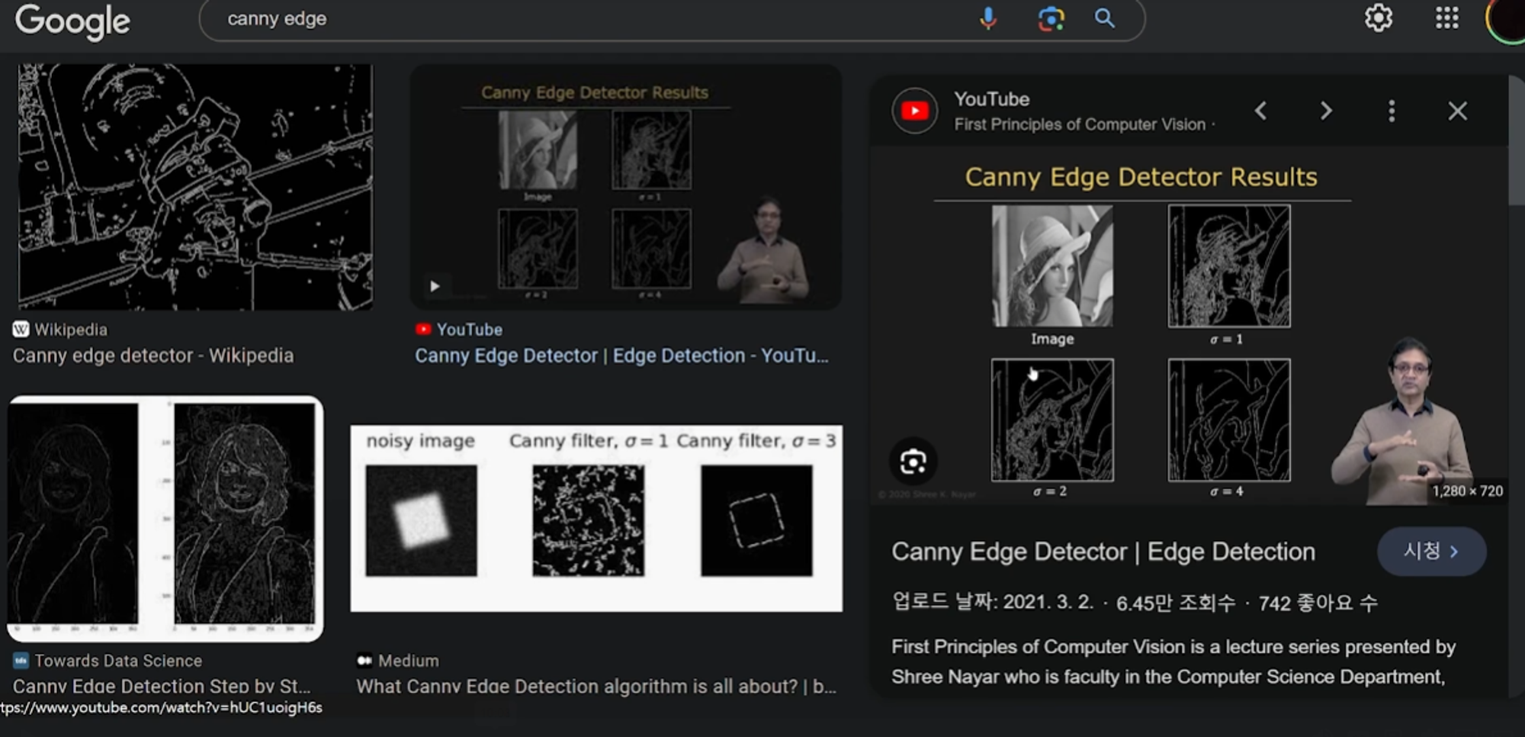Click the magnifier search button
The width and height of the screenshot is (1525, 737).
(1105, 18)
